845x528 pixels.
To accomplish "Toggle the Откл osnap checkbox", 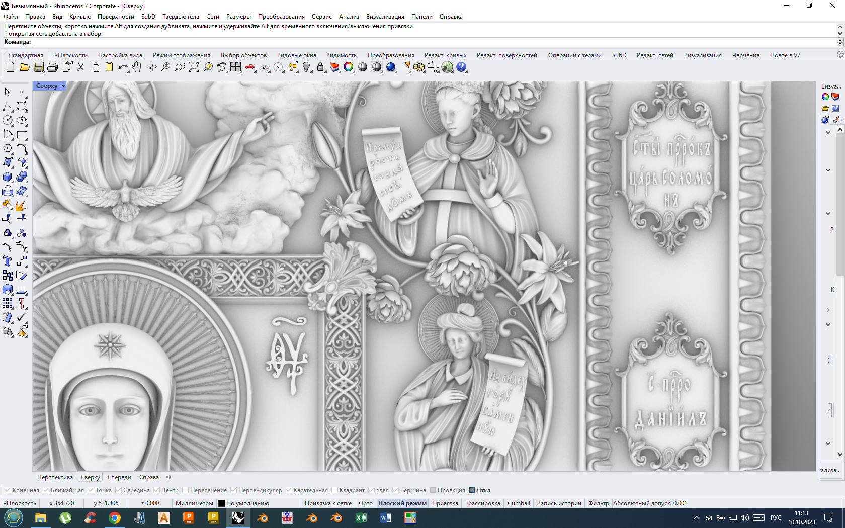I will [472, 490].
